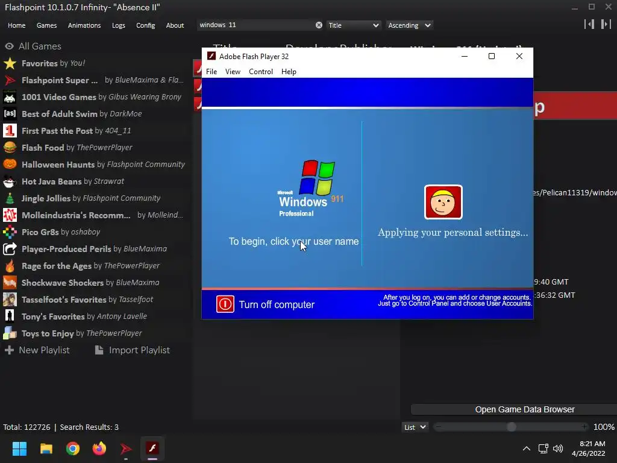Open the Flashpoint Super playlist icon
This screenshot has height=463, width=617.
click(10, 80)
